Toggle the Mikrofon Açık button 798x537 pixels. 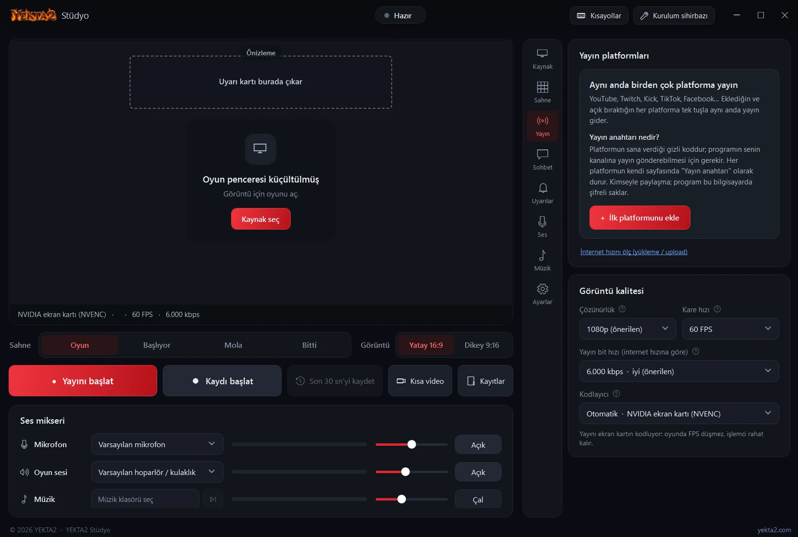pyautogui.click(x=478, y=445)
